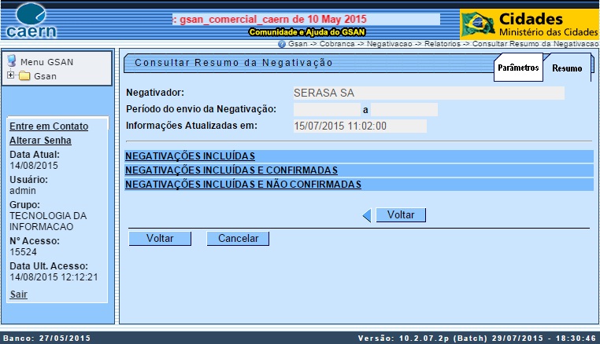Click the Negativador: label

coord(155,93)
